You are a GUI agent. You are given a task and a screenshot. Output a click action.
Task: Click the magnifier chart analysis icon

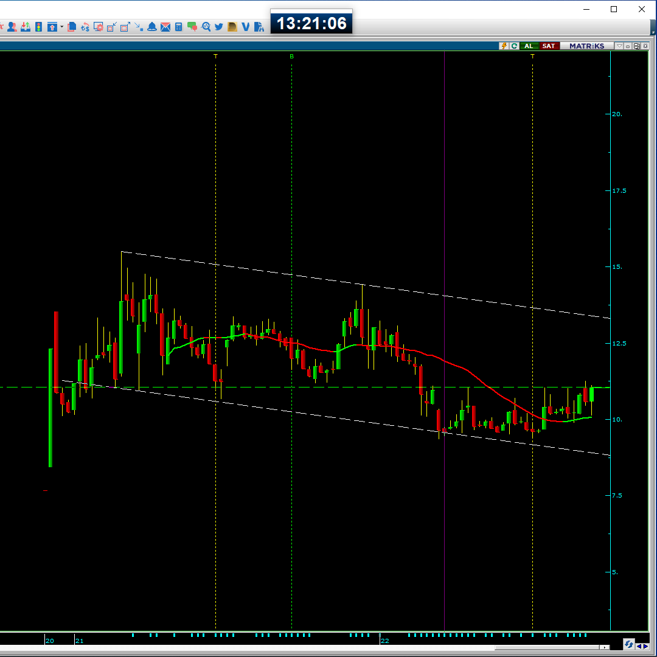206,27
